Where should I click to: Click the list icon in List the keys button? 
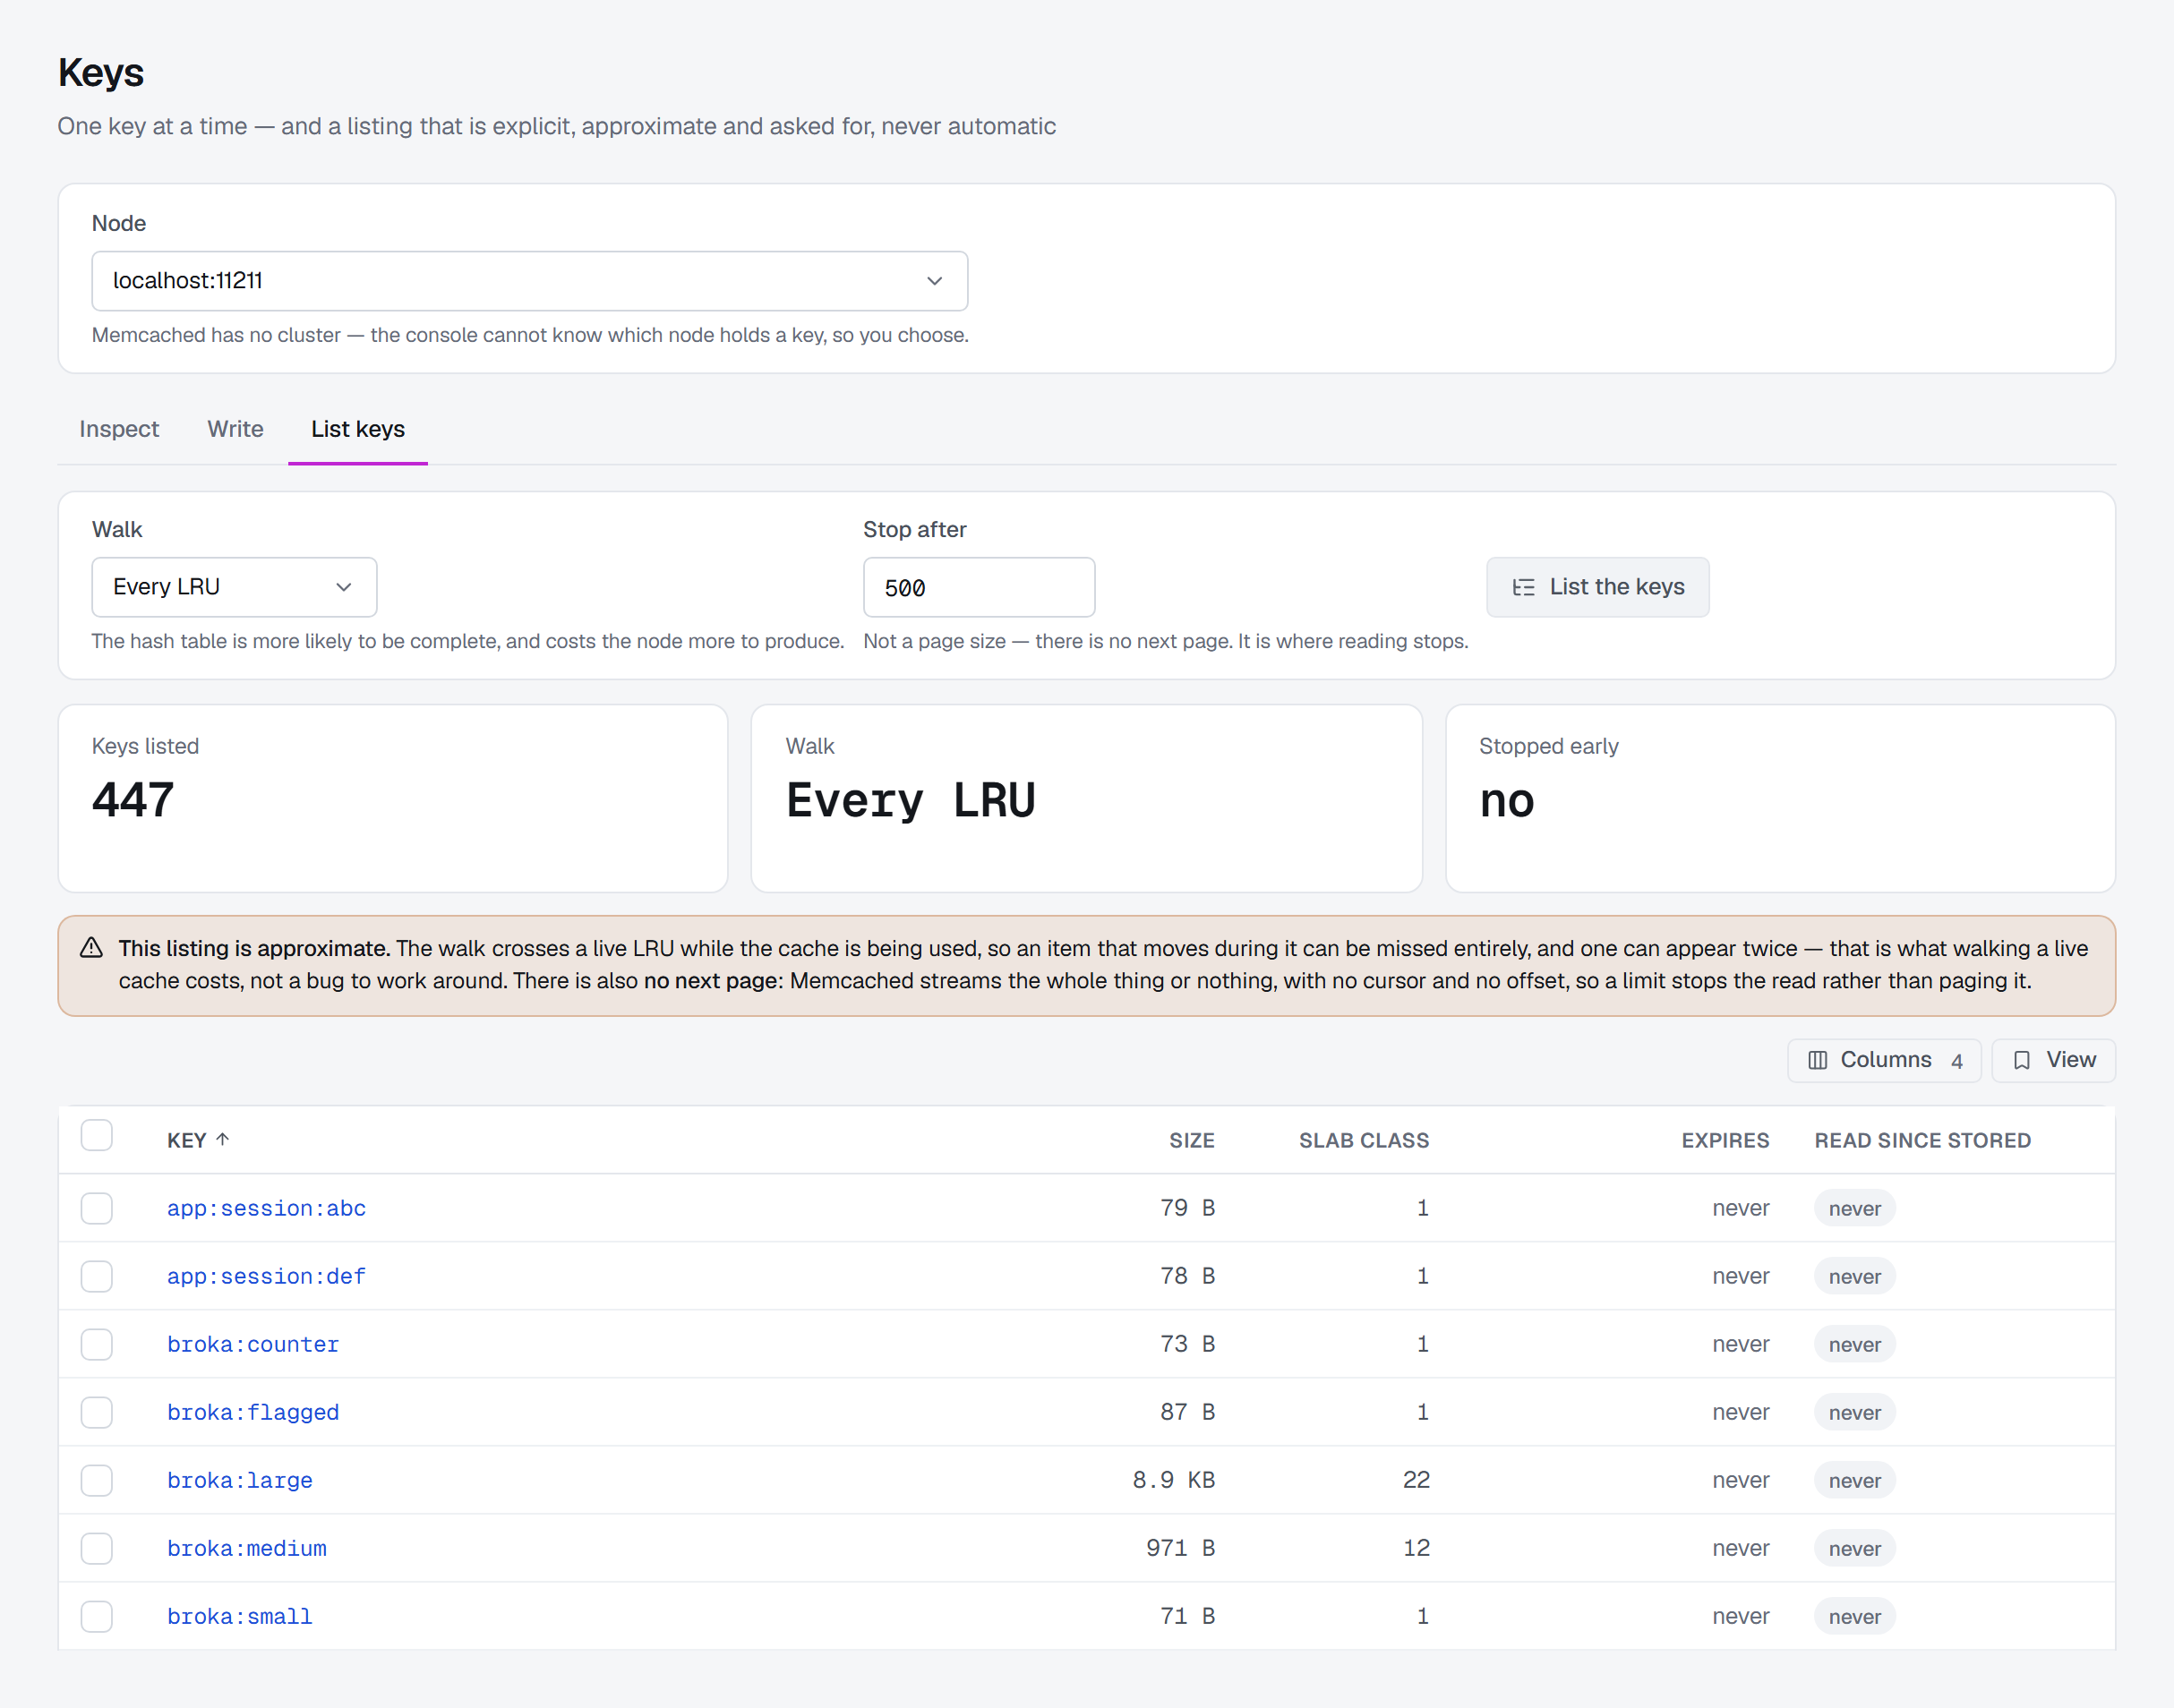(x=1523, y=587)
